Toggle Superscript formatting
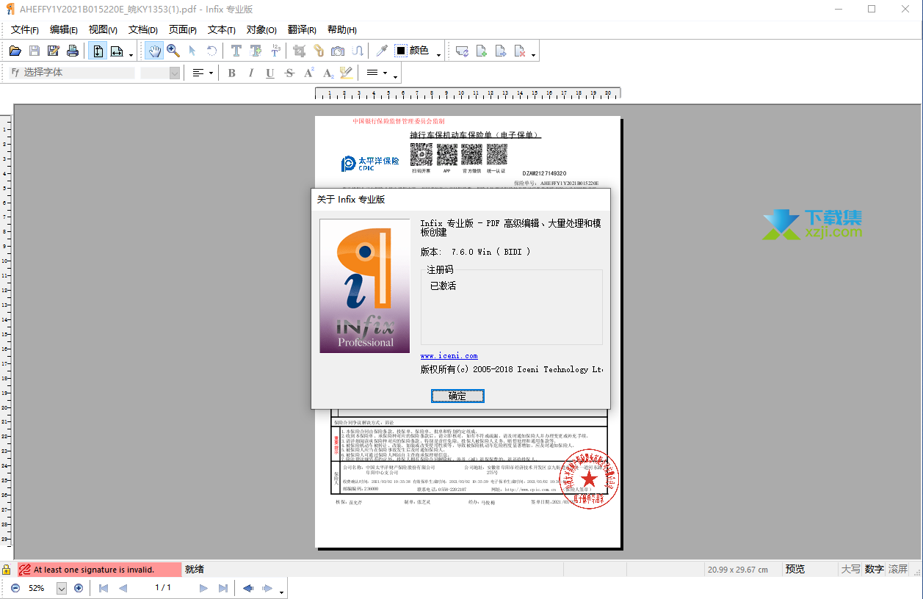The image size is (923, 599). 309,73
